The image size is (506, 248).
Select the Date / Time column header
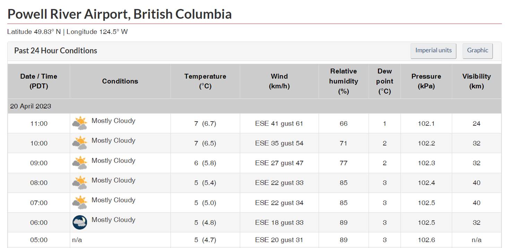point(38,81)
